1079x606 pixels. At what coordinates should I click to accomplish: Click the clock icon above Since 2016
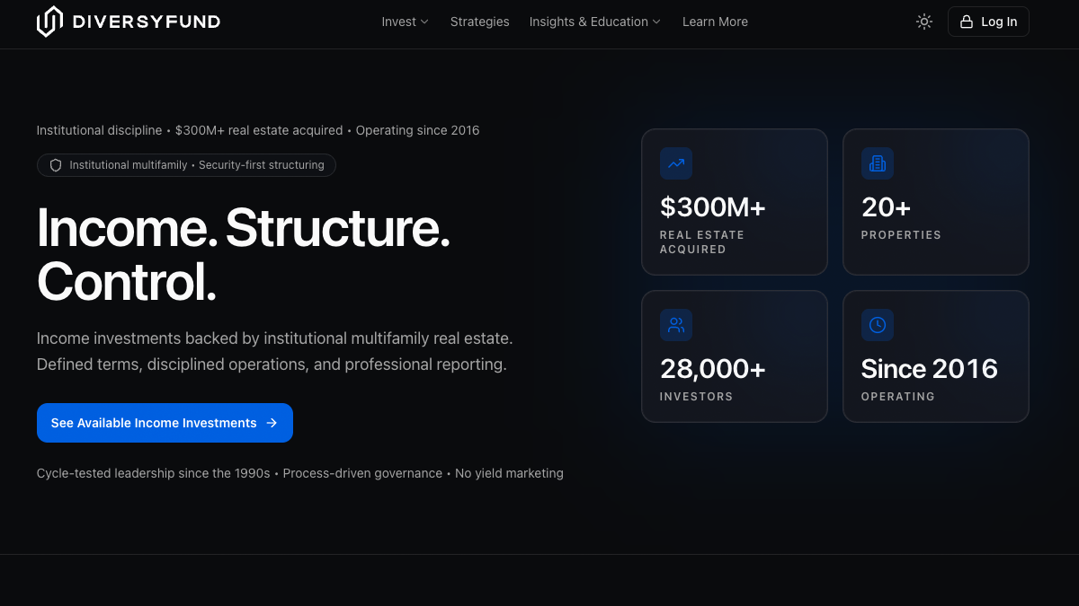pyautogui.click(x=878, y=325)
